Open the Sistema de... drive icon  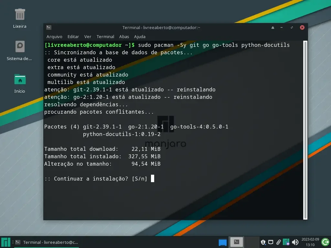pyautogui.click(x=20, y=46)
